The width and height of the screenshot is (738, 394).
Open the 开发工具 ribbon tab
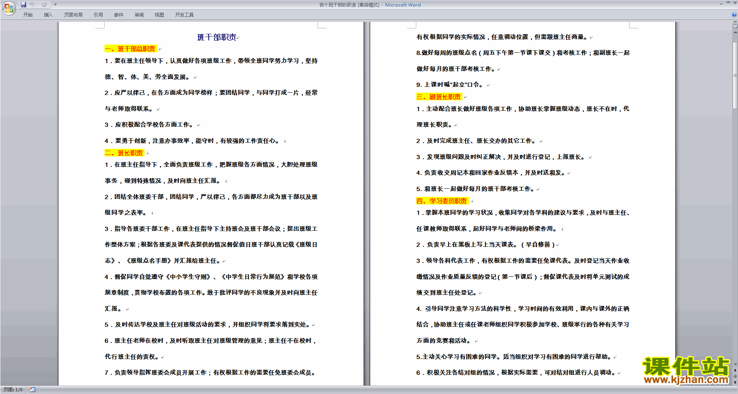tap(184, 15)
